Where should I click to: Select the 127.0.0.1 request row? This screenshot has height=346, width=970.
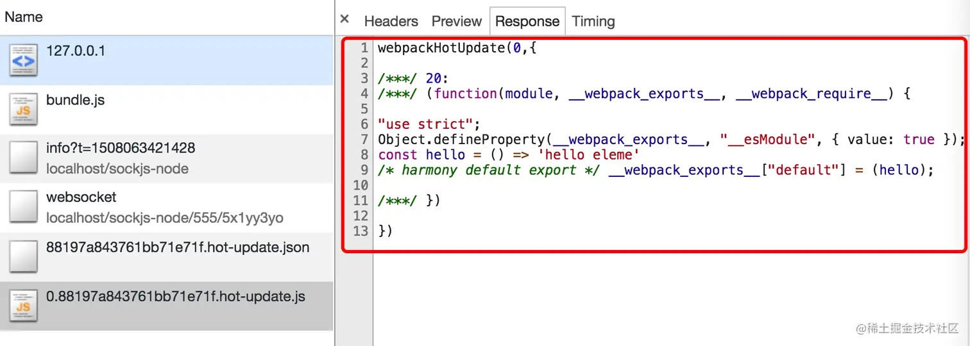[x=167, y=60]
